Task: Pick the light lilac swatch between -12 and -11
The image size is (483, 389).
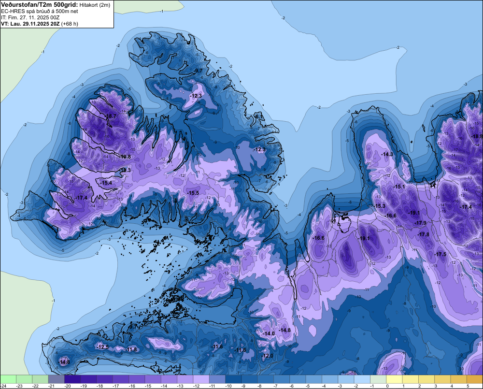Action: coord(201,379)
